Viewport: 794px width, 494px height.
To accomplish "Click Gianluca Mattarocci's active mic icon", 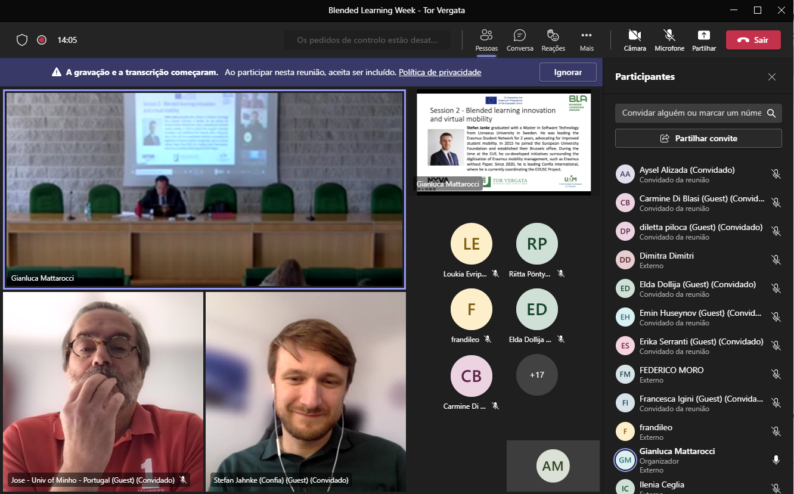I will (776, 460).
